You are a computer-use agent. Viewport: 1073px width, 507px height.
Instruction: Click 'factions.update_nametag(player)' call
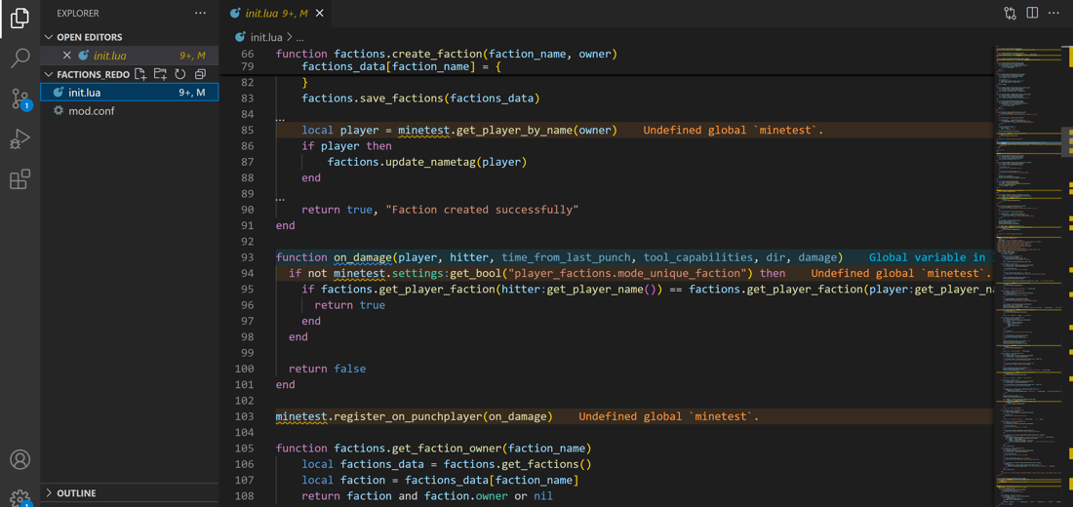[x=427, y=162]
